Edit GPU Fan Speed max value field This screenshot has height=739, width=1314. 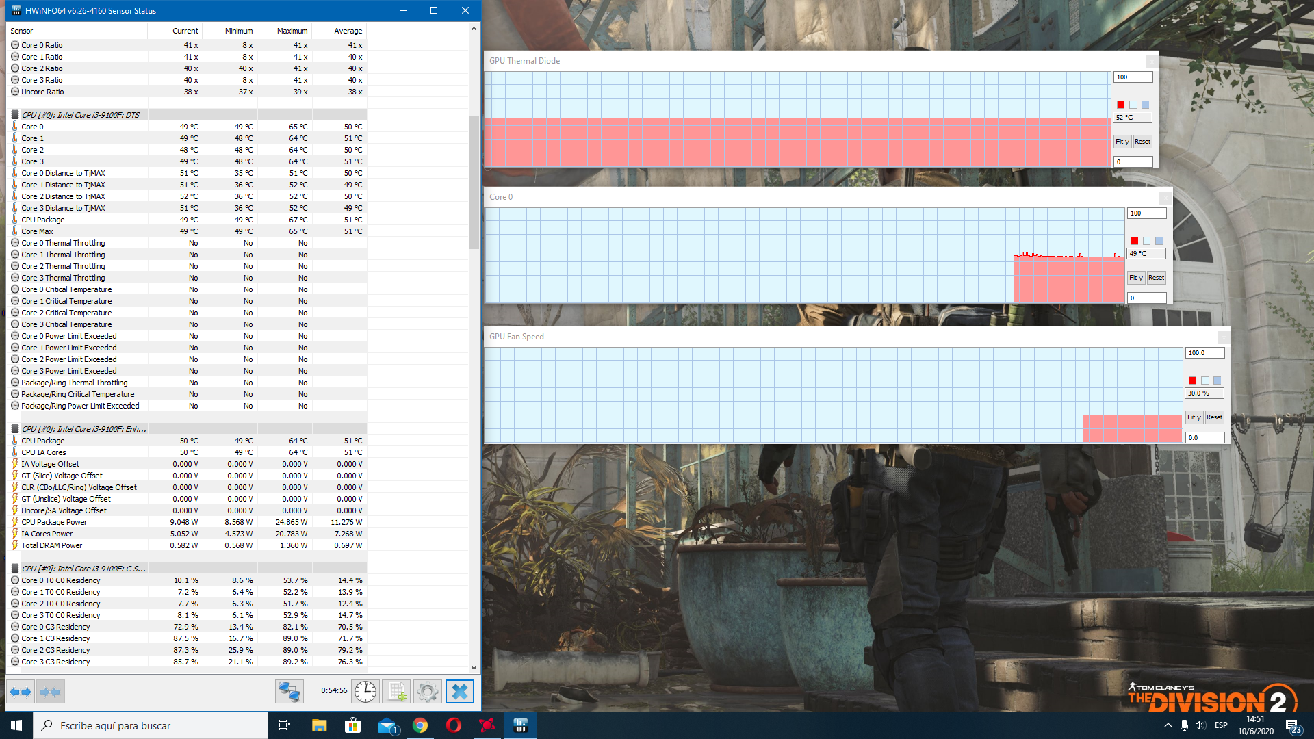[1205, 353]
